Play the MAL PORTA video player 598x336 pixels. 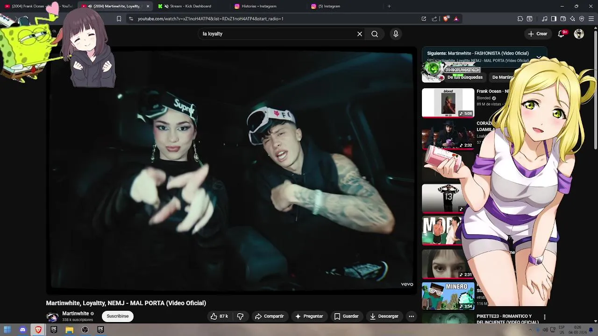pyautogui.click(x=231, y=170)
